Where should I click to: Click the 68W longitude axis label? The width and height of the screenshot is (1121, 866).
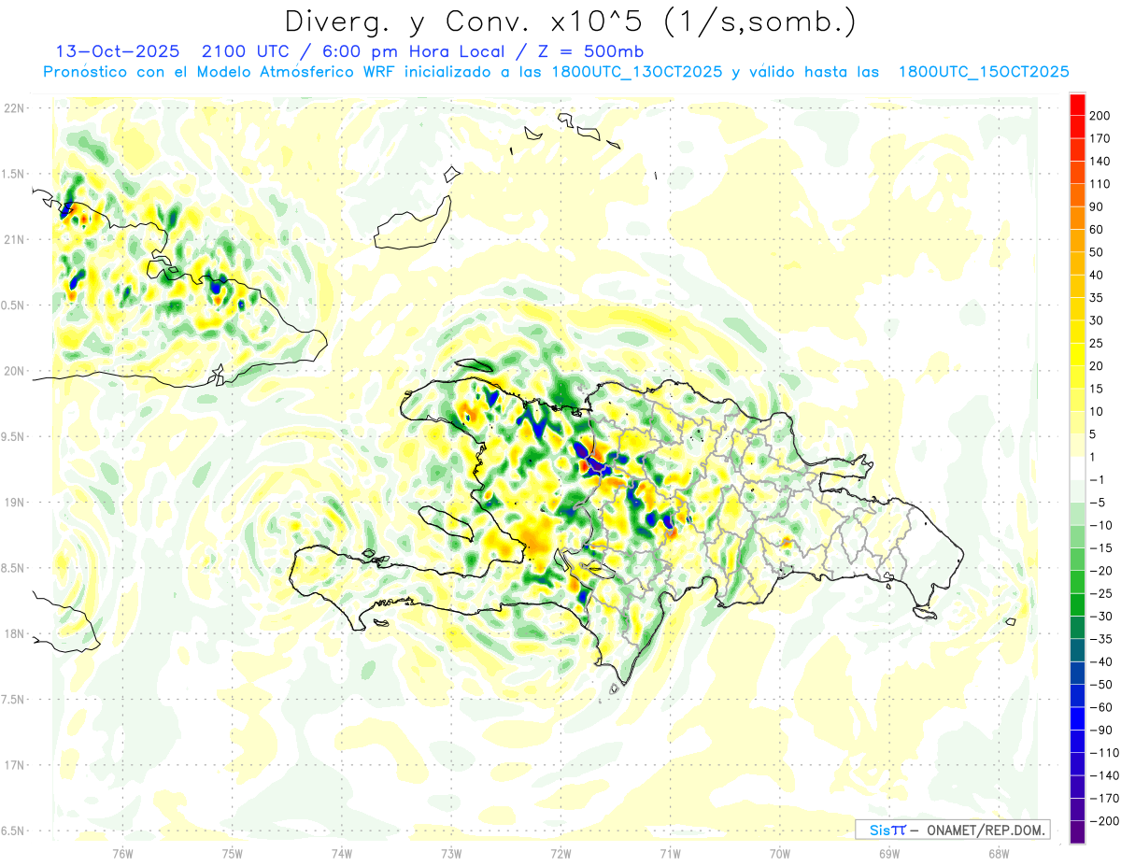coord(999,852)
